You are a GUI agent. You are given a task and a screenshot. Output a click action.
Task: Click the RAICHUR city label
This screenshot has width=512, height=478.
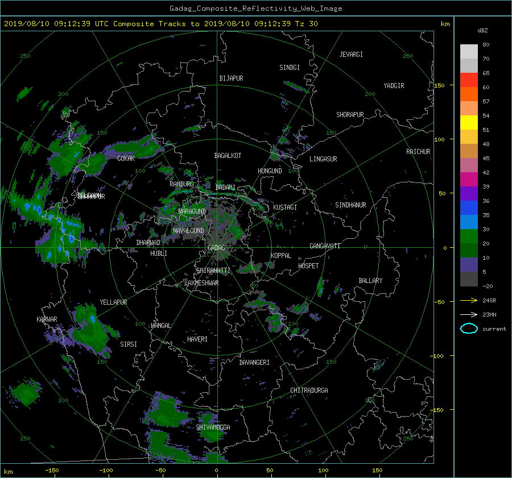point(418,152)
